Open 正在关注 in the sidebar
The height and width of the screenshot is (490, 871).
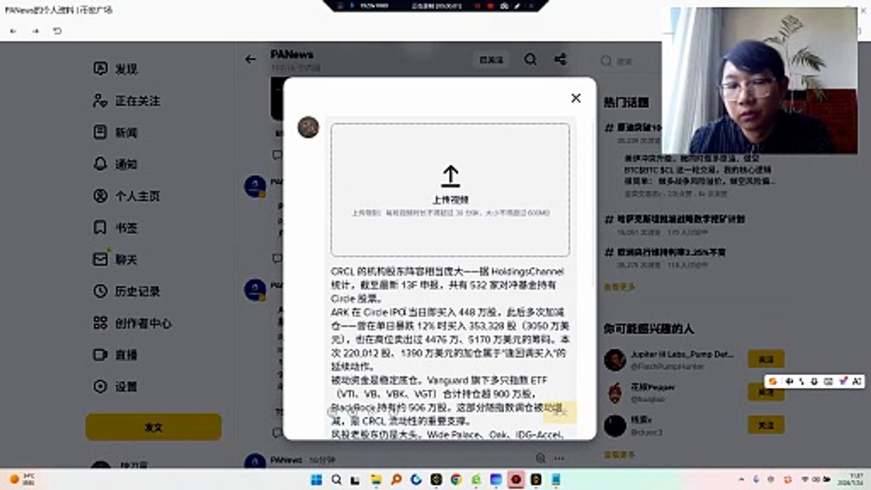[127, 101]
